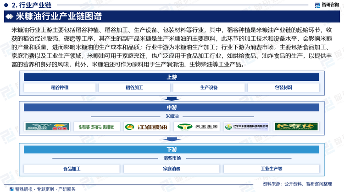Select the 包装材料 box
Screen dimensions: 344x192
coord(283,87)
